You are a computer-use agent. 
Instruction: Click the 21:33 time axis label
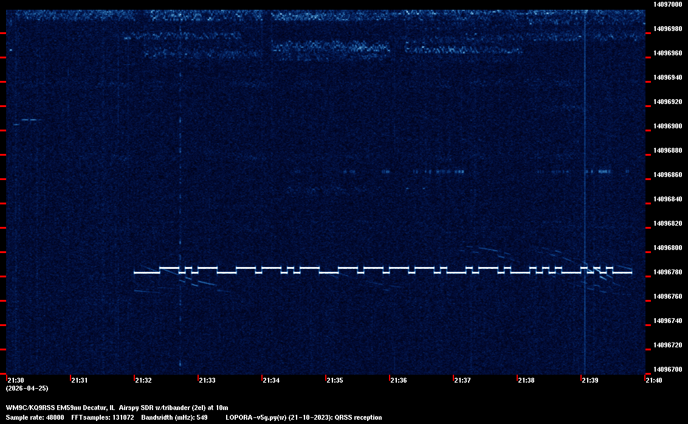coord(207,381)
